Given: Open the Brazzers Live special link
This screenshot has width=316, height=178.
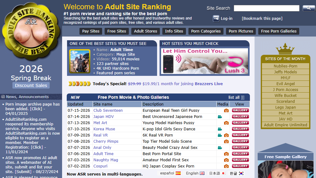Looking at the screenshot, I should point(209,84).
